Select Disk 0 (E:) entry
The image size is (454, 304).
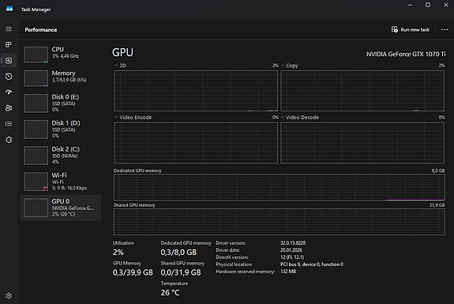[61, 103]
